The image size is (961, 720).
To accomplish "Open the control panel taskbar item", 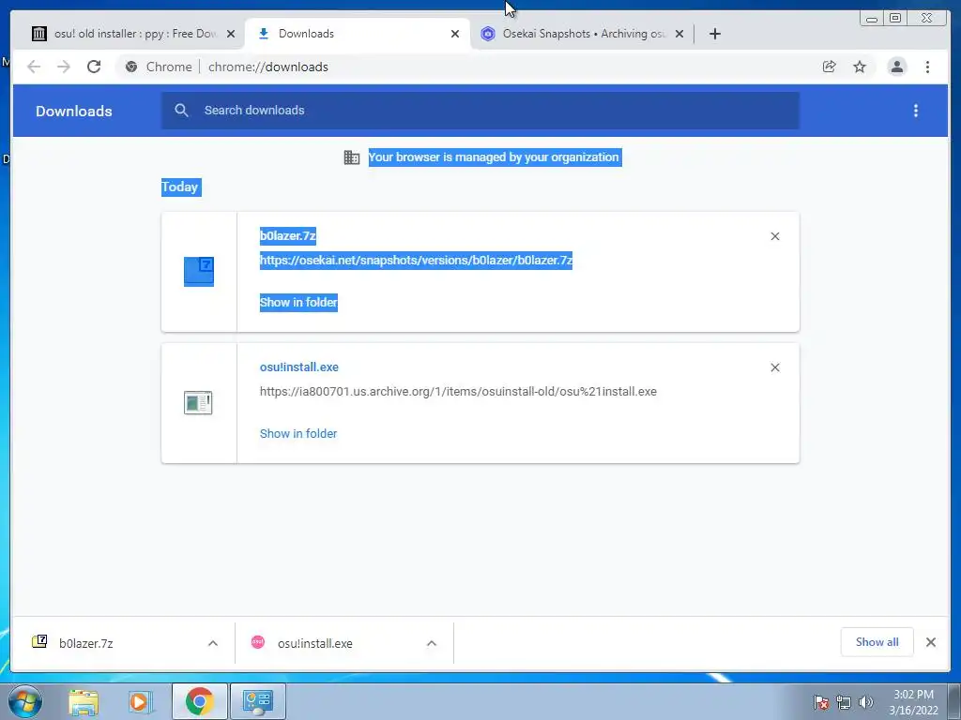I will tap(257, 701).
